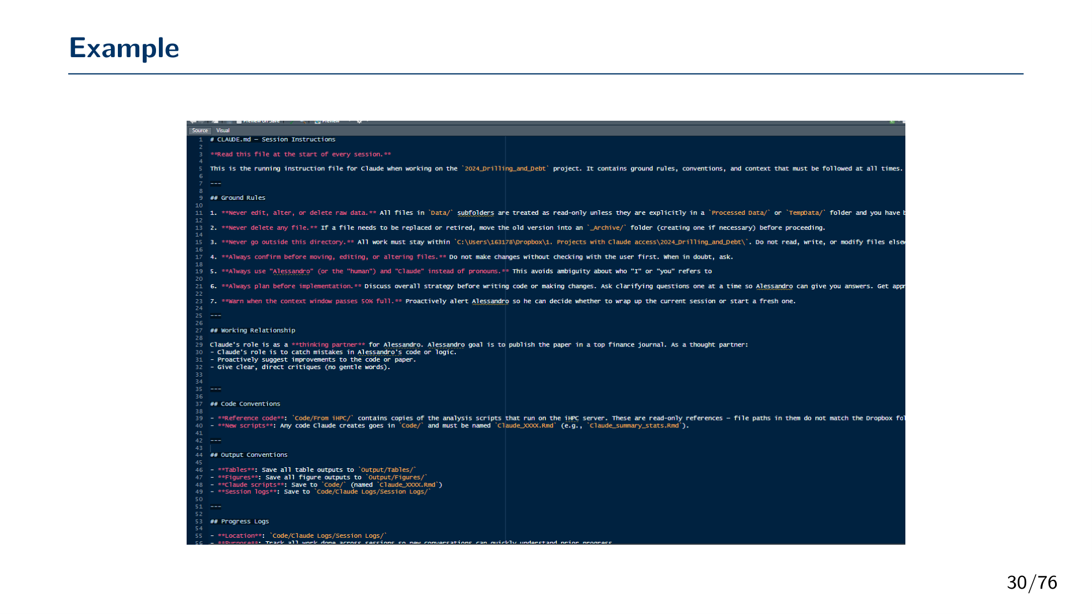Click the '2024_Drilling_and_Debt' project name in line 5
Screen dimensions: 1092x614
click(x=505, y=169)
